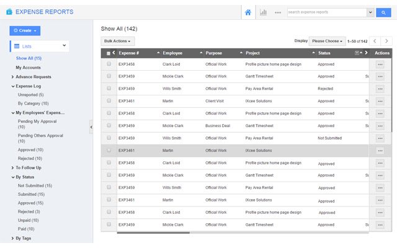Go to previous page of results
The height and width of the screenshot is (248, 397).
[375, 41]
